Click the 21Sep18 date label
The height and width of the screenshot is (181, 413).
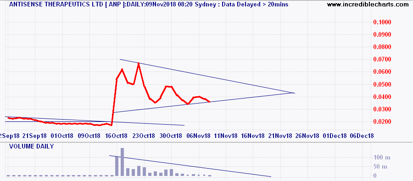pyautogui.click(x=34, y=136)
